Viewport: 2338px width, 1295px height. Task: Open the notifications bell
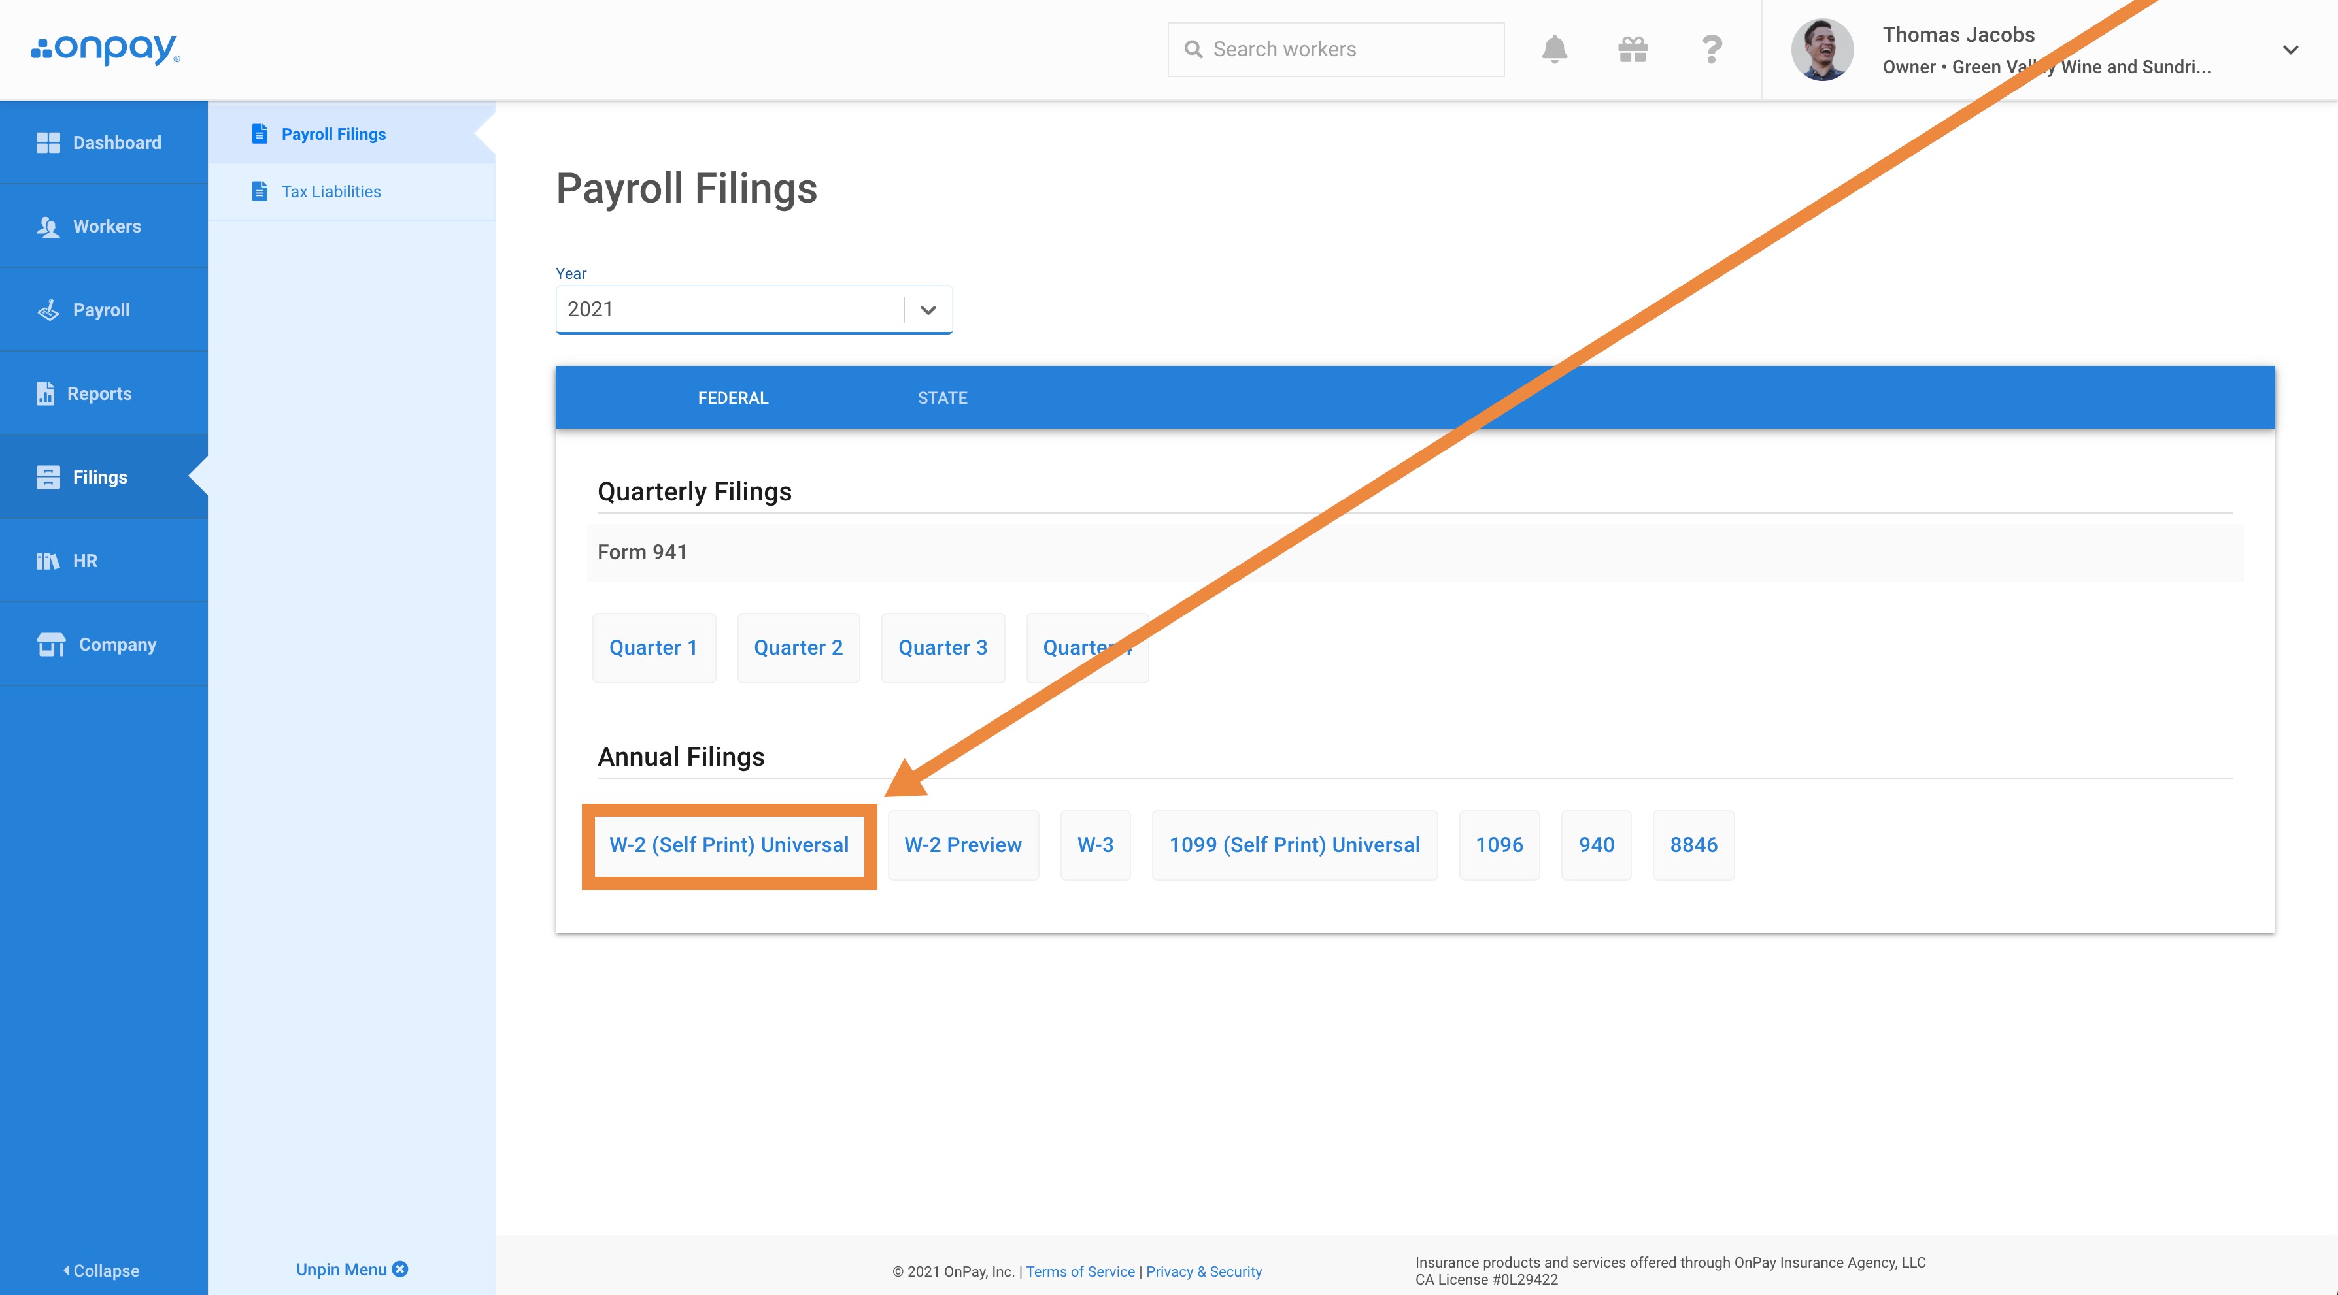coord(1555,49)
